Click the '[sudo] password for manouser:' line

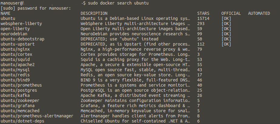point(36,8)
